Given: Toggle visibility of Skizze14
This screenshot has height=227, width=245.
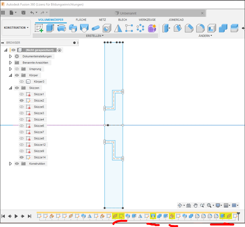Looking at the screenshot, I should point(21,157).
